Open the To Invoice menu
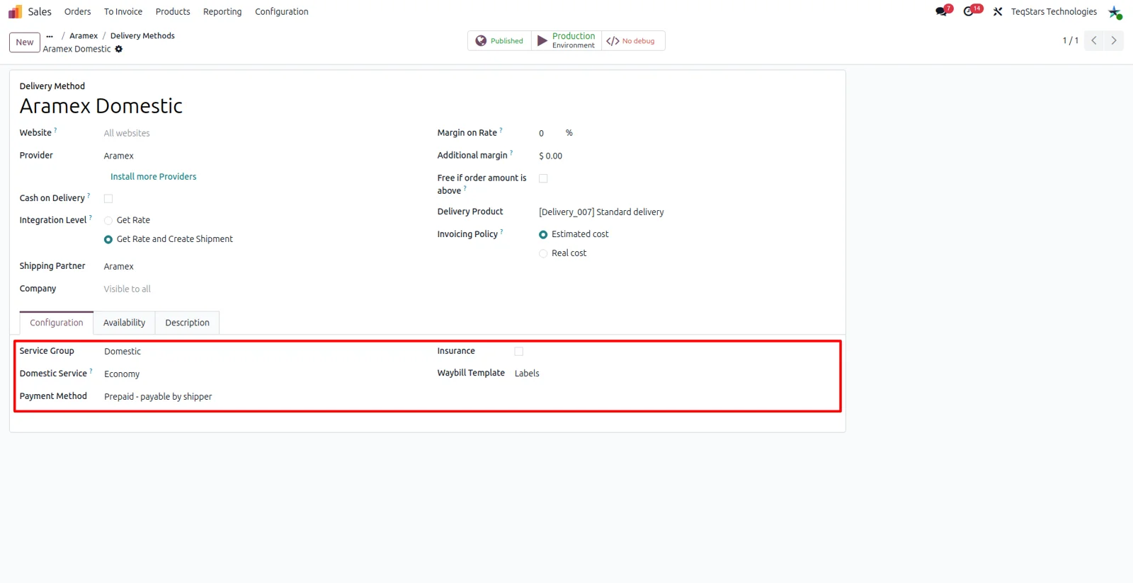Viewport: 1133px width, 583px height. [123, 12]
